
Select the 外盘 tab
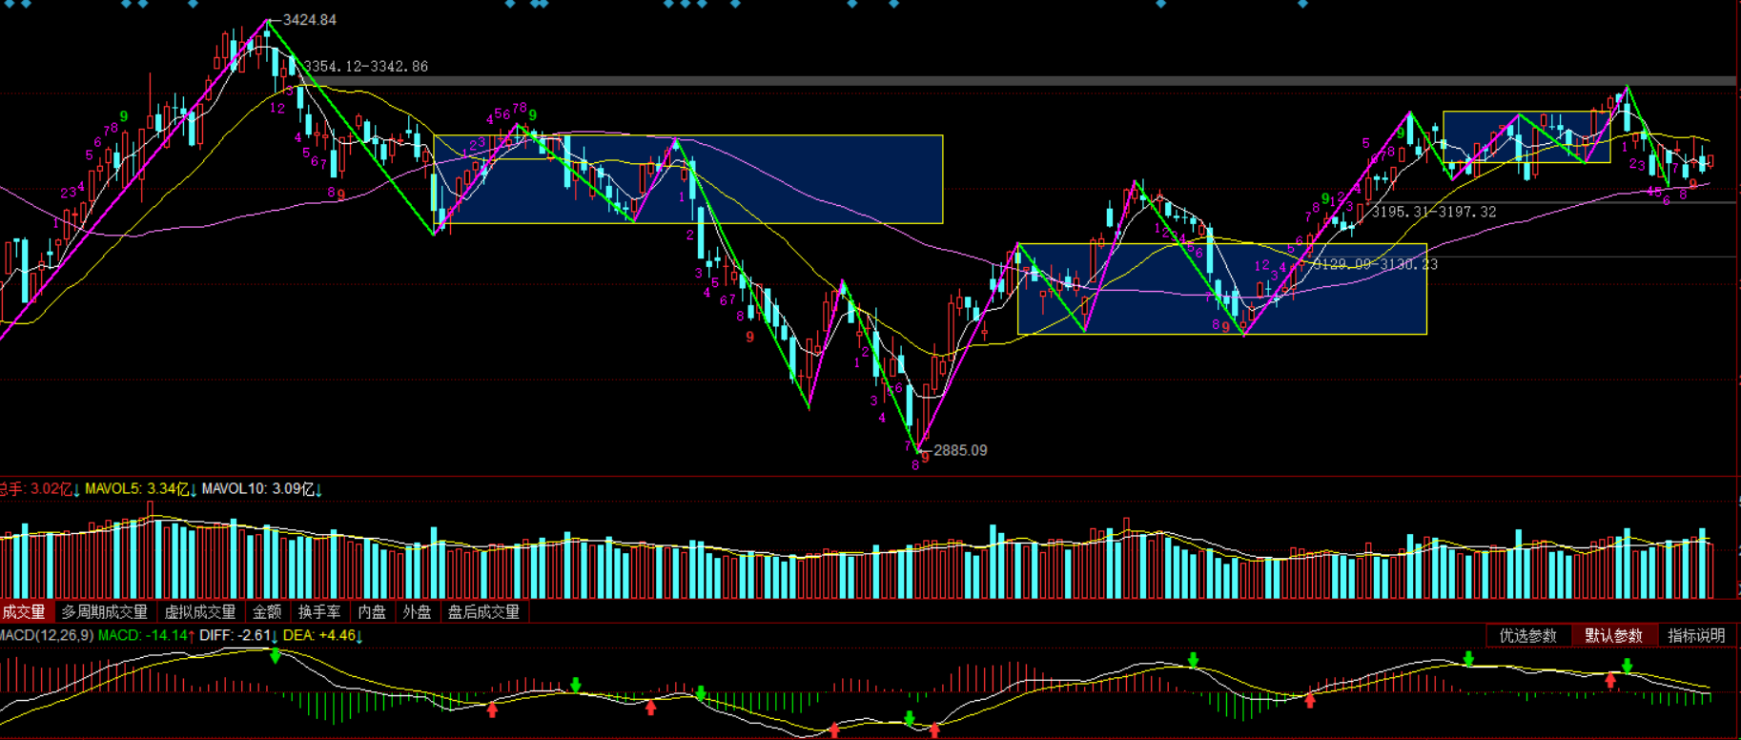pyautogui.click(x=417, y=612)
